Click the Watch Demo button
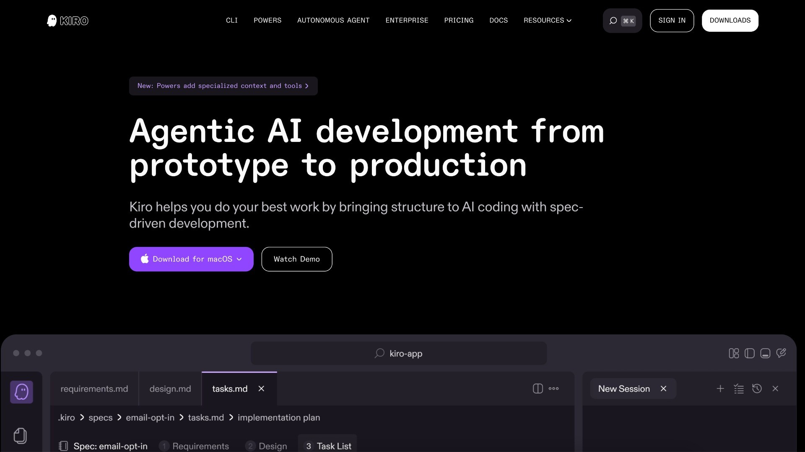805x452 pixels. (296, 259)
